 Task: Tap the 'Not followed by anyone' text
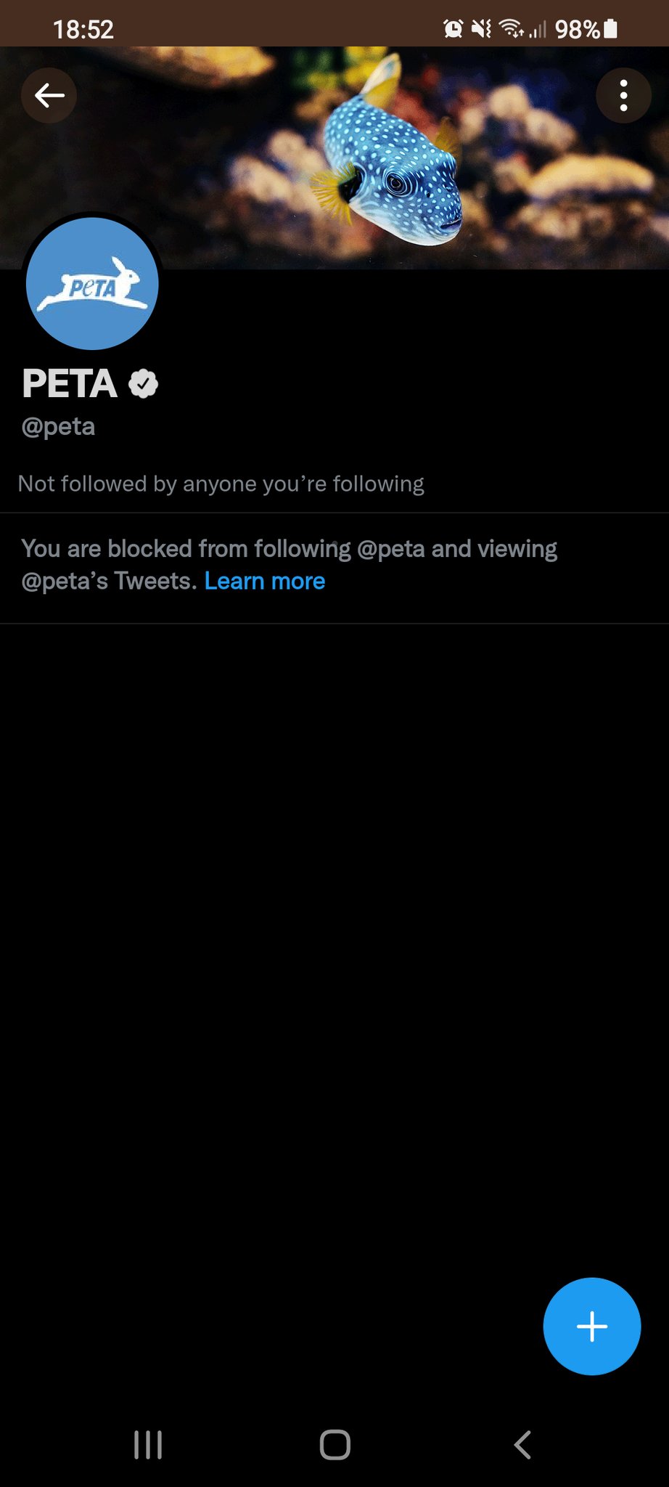221,484
